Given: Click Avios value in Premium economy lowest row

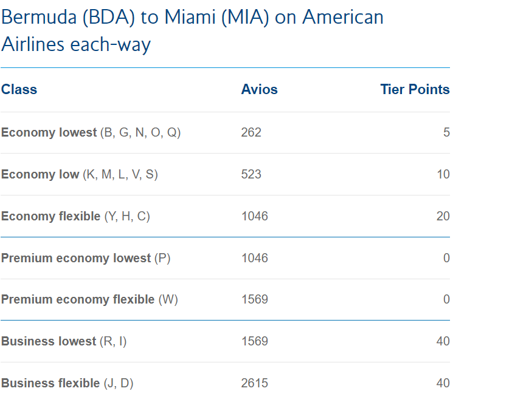Looking at the screenshot, I should pos(254,258).
